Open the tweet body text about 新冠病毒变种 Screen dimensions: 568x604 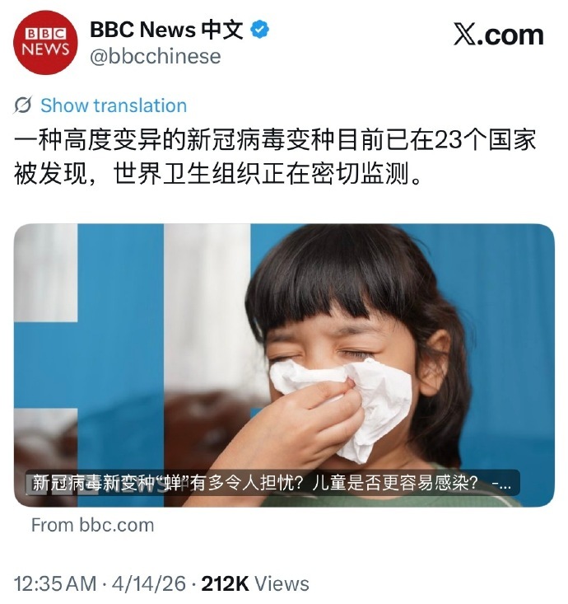(x=275, y=157)
